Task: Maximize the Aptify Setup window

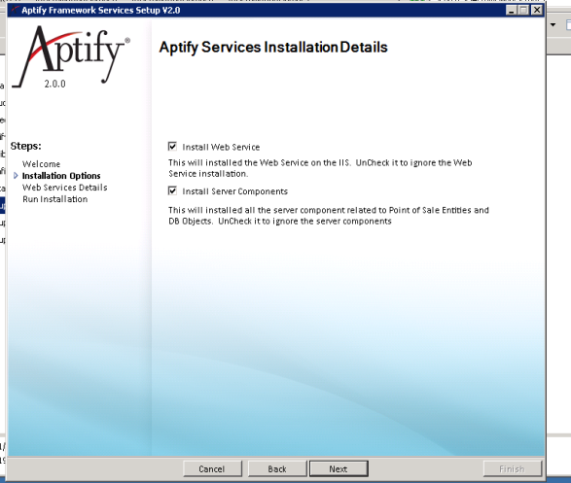Action: (523, 10)
